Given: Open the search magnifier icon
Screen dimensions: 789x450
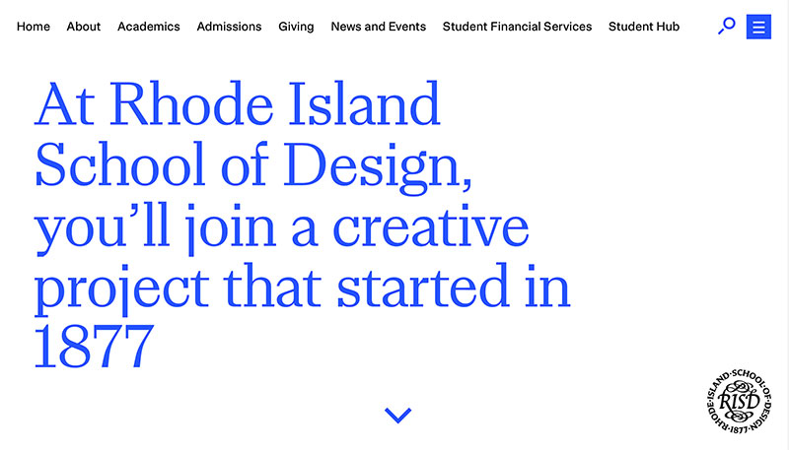Looking at the screenshot, I should pos(726,27).
